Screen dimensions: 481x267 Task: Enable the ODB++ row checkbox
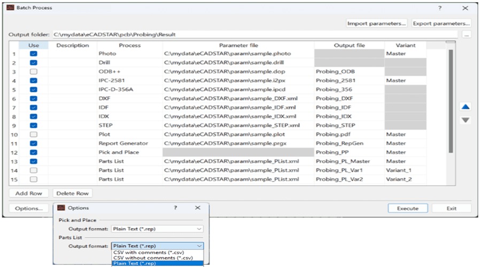34,72
